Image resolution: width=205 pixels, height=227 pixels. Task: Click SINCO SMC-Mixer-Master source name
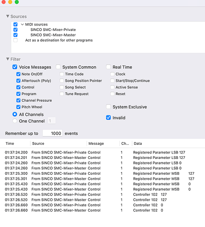(x=53, y=35)
